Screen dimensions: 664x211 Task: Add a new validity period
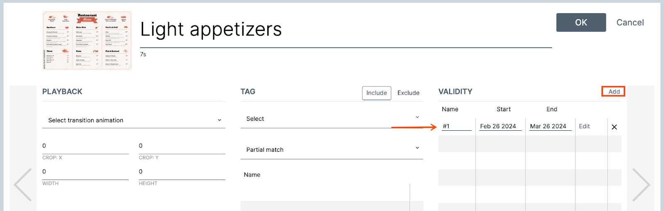coord(614,91)
